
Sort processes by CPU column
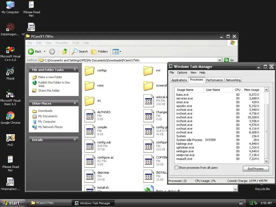[x=237, y=90]
